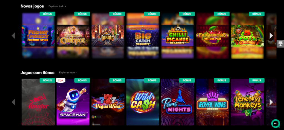
Task: Click Bônus badge on Royal Wins
Action: click(x=222, y=80)
